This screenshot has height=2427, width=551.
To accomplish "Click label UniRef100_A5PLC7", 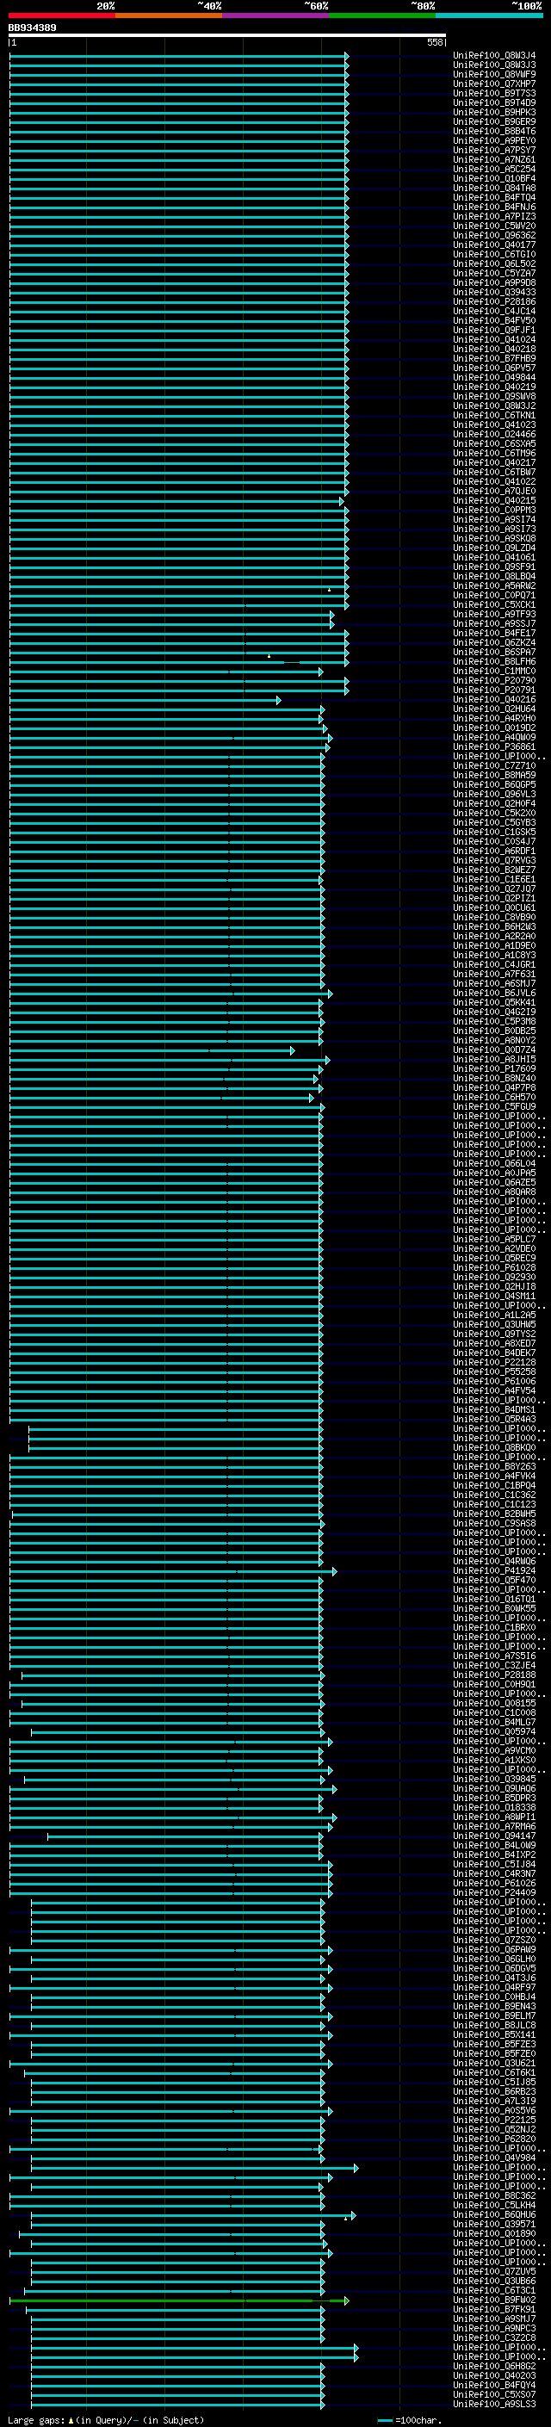I will (494, 1239).
